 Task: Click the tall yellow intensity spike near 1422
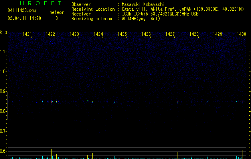(51, 154)
